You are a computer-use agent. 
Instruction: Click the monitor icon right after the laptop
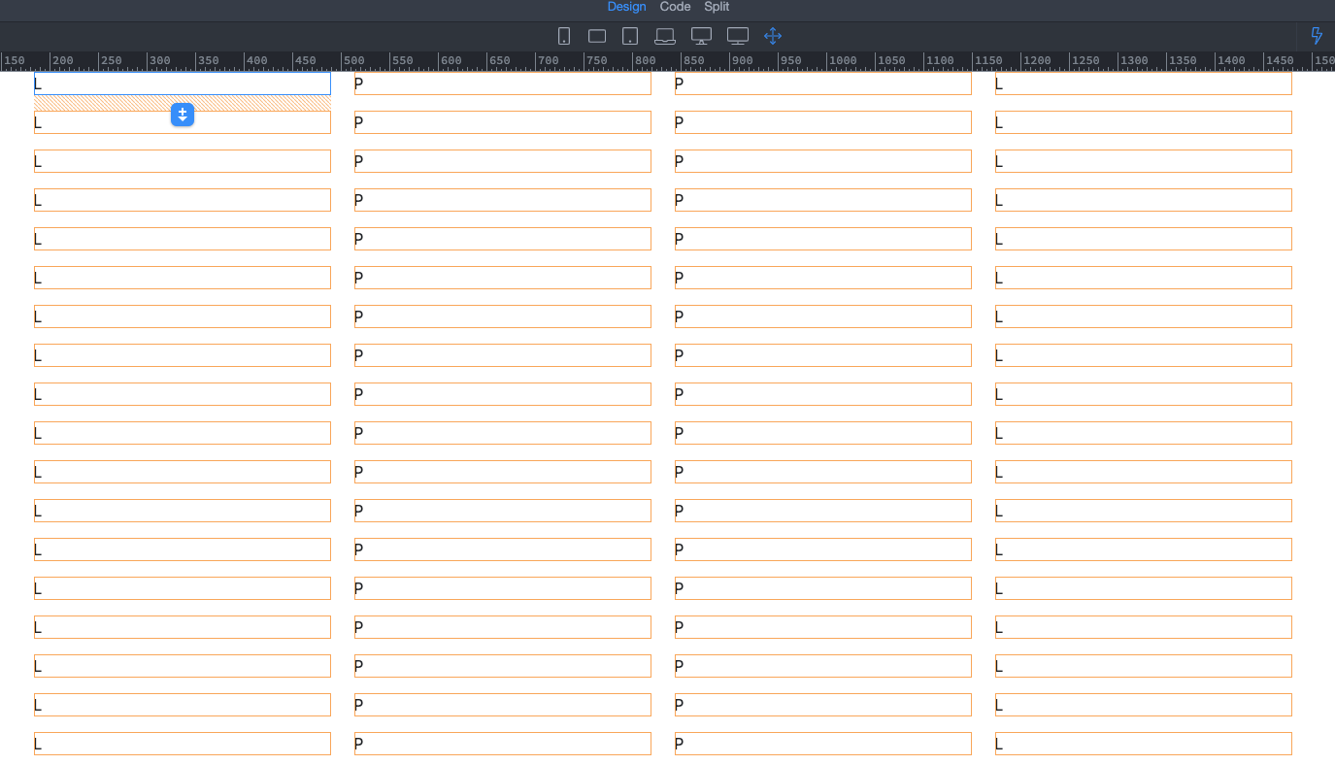click(x=701, y=36)
